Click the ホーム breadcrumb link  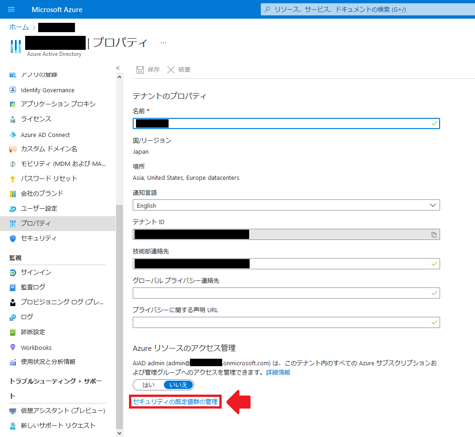[19, 27]
